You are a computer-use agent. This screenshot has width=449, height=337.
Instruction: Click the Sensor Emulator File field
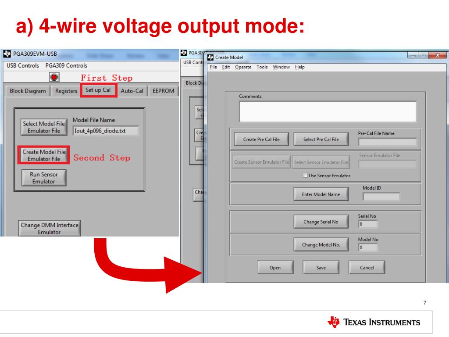tap(388, 164)
